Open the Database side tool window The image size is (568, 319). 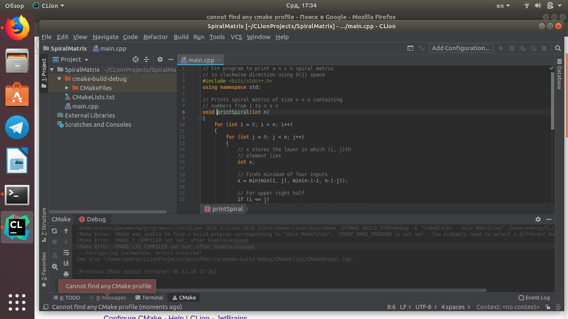559,74
